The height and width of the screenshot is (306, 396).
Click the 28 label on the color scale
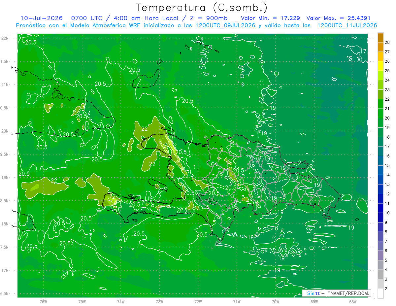387,42
